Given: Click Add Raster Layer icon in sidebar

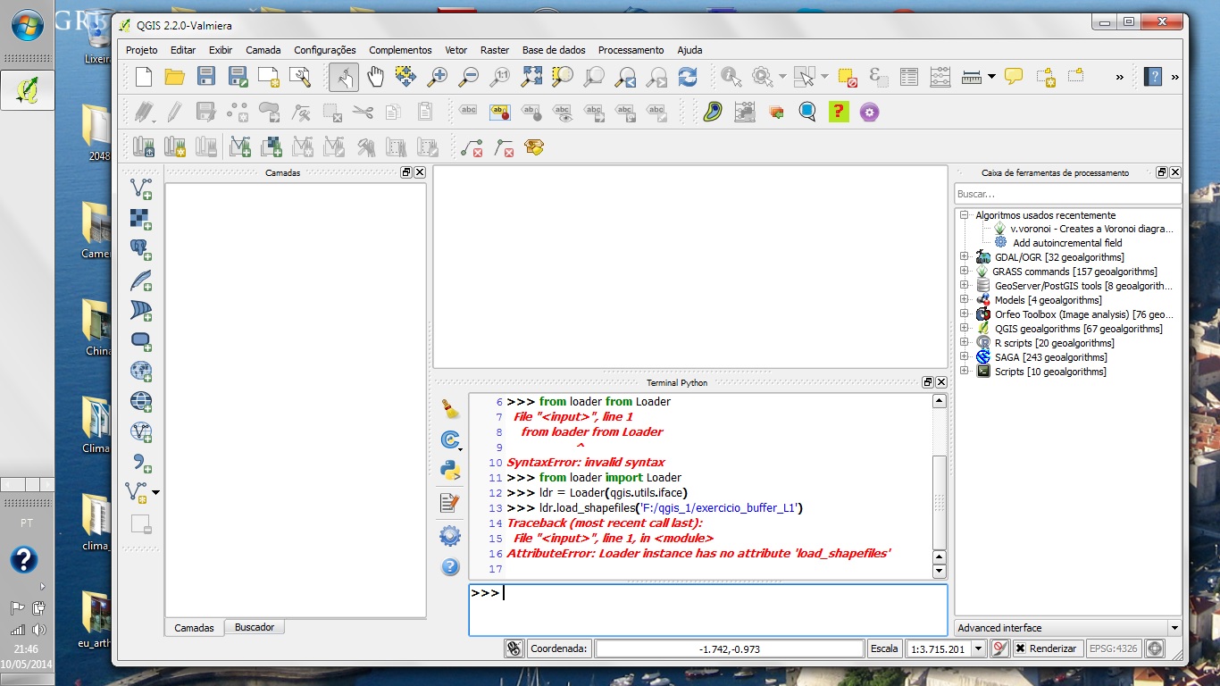Looking at the screenshot, I should coord(141,220).
